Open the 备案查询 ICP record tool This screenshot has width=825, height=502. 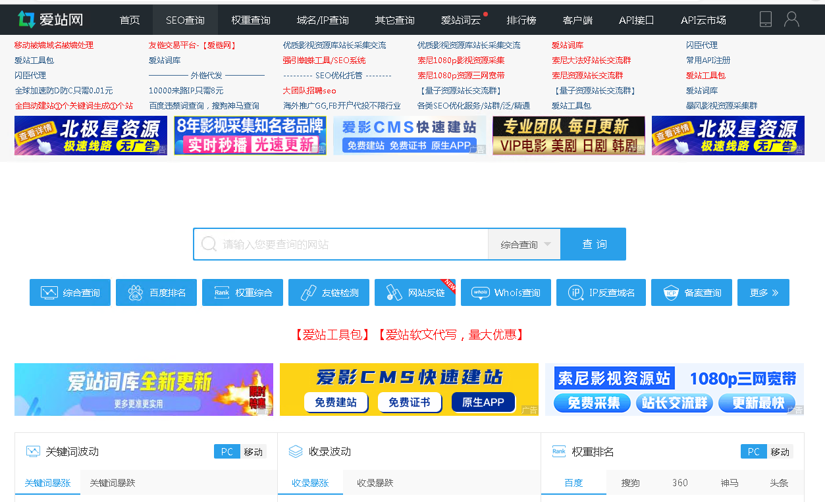pos(691,292)
